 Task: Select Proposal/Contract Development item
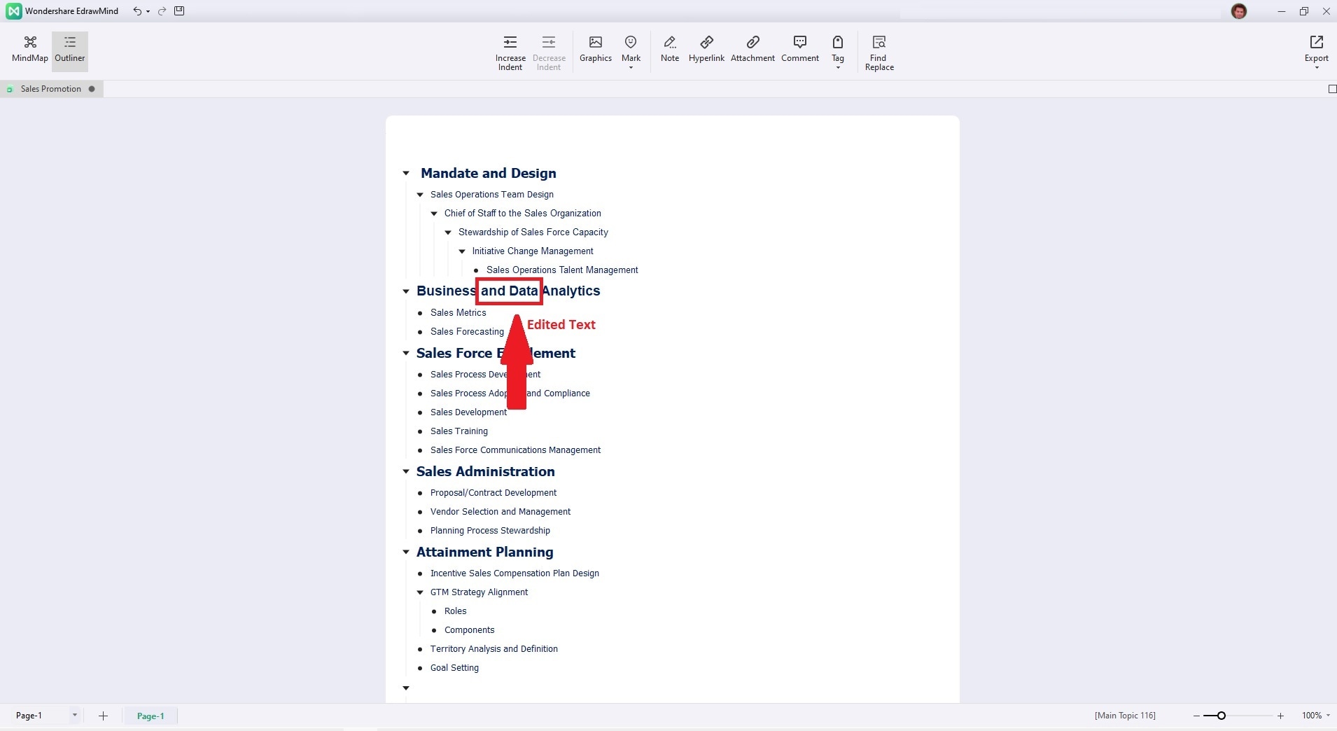pyautogui.click(x=493, y=493)
